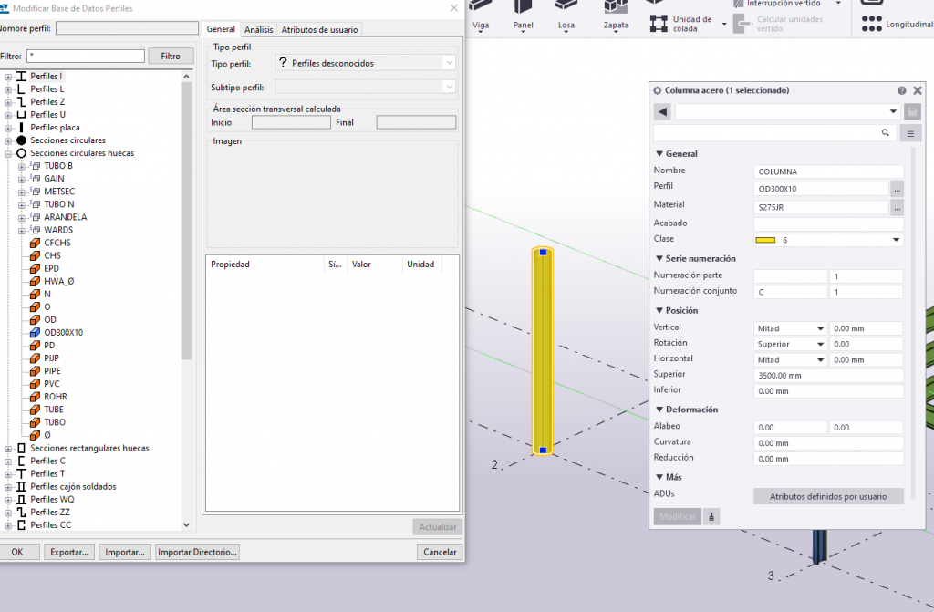Collapse the Posición section in the property panel
The width and height of the screenshot is (934, 612).
tap(659, 310)
